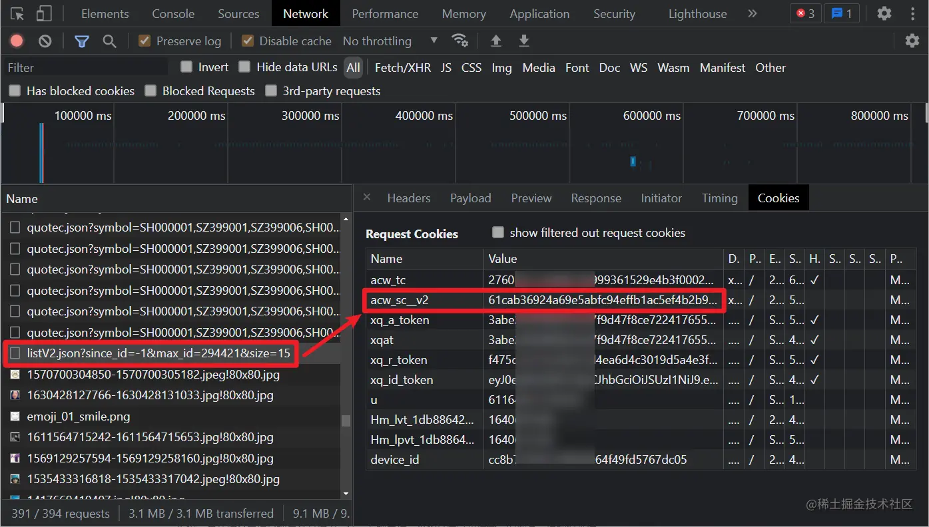View the request Headers tab
Image resolution: width=929 pixels, height=527 pixels.
click(409, 198)
